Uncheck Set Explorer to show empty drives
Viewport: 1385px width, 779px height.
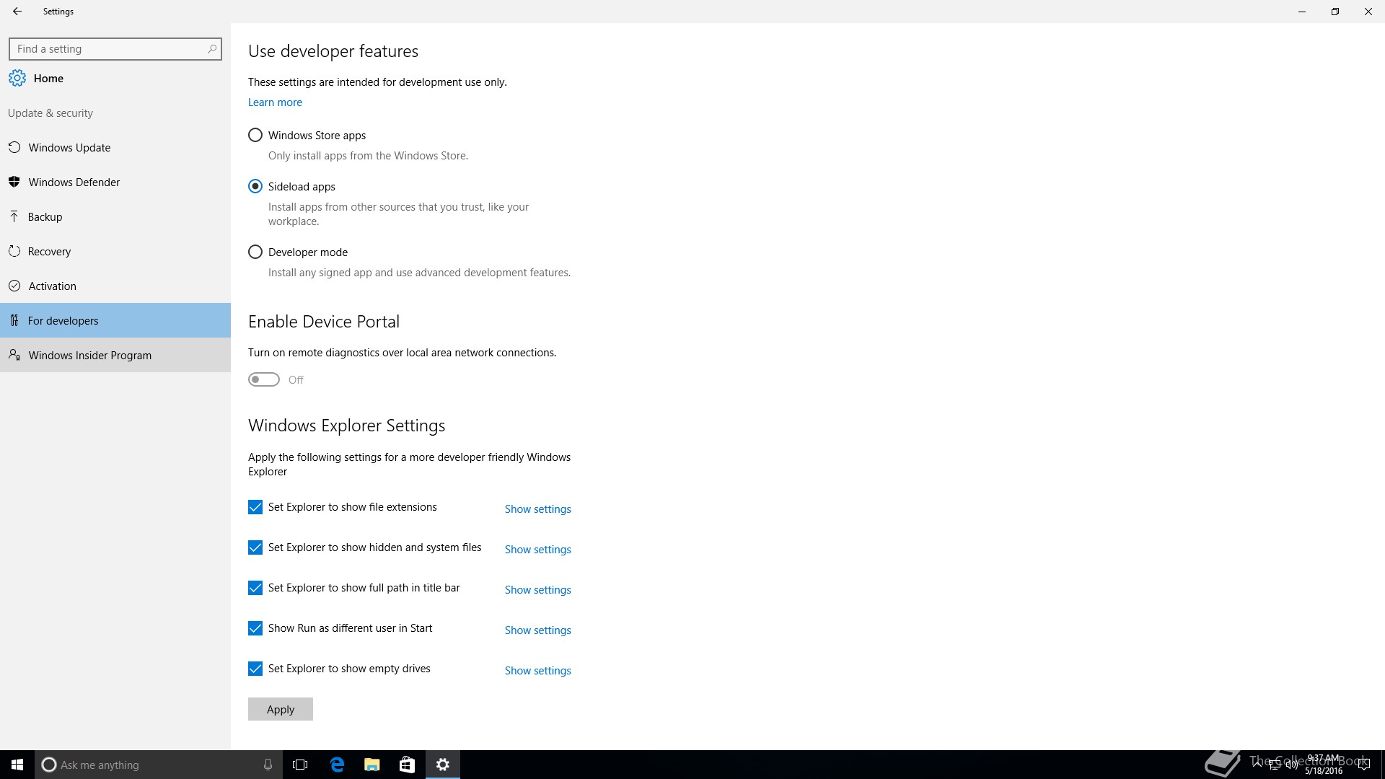[255, 669]
